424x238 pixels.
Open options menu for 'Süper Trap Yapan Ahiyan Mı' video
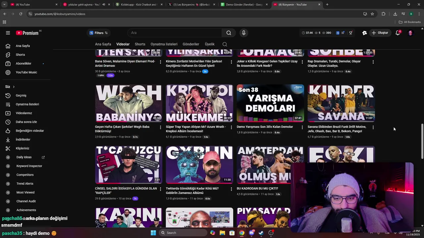tap(231, 127)
